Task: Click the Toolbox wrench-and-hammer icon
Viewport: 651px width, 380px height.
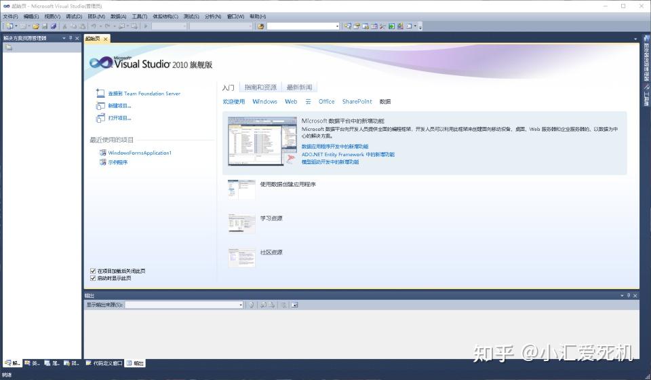Action: pyautogui.click(x=382, y=26)
